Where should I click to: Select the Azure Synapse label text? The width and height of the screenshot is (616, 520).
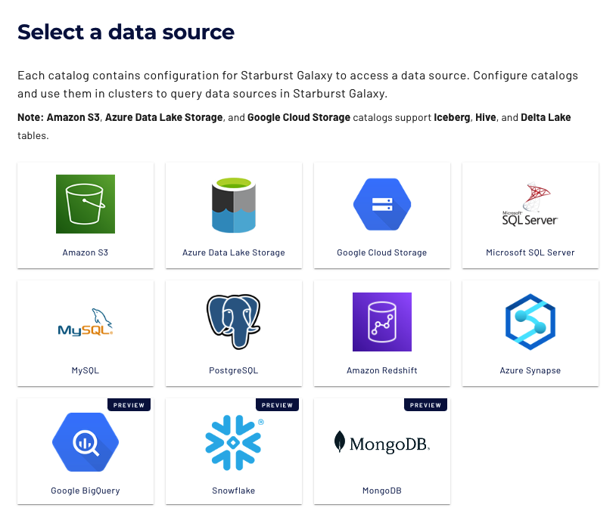point(530,370)
